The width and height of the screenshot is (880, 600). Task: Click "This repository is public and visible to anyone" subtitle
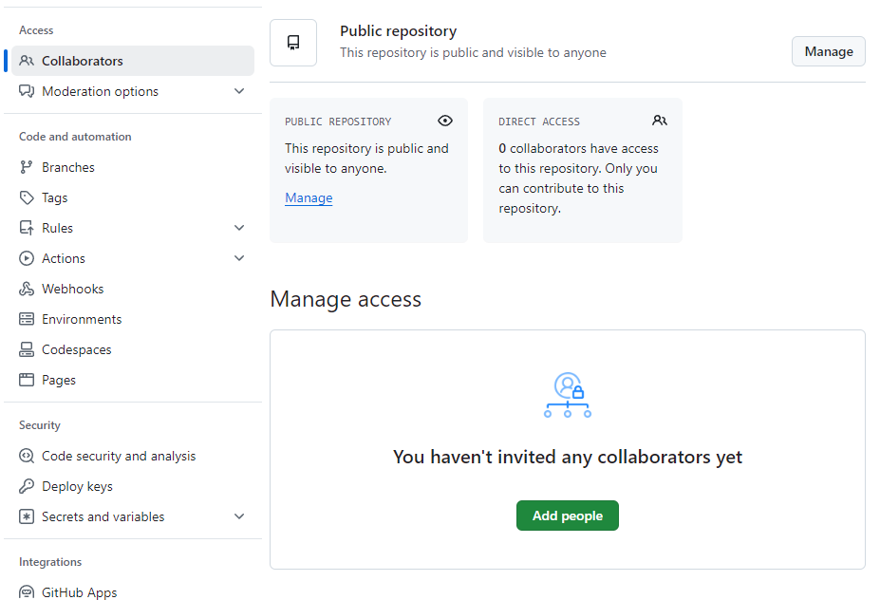click(473, 52)
